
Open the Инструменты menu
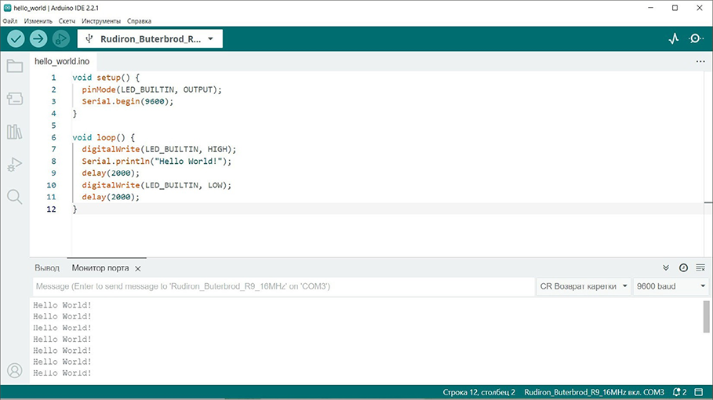point(101,21)
